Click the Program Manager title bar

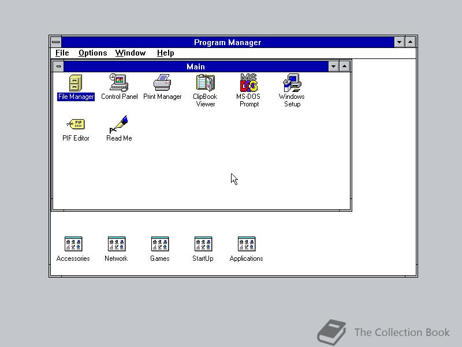point(228,42)
